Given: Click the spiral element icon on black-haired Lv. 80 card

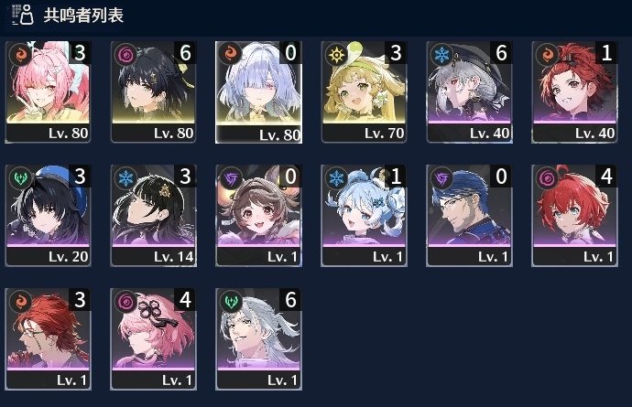Looking at the screenshot, I should coord(125,54).
